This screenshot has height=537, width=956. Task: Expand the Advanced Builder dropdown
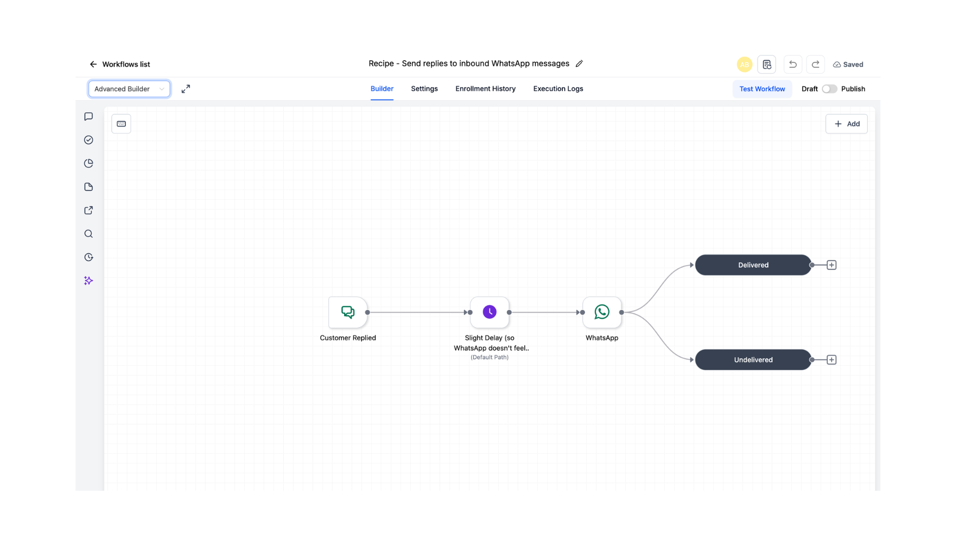[129, 89]
